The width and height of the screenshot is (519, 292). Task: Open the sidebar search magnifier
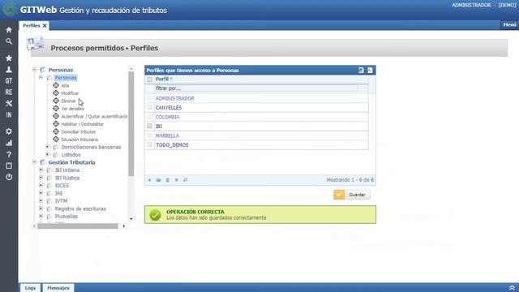click(x=9, y=41)
